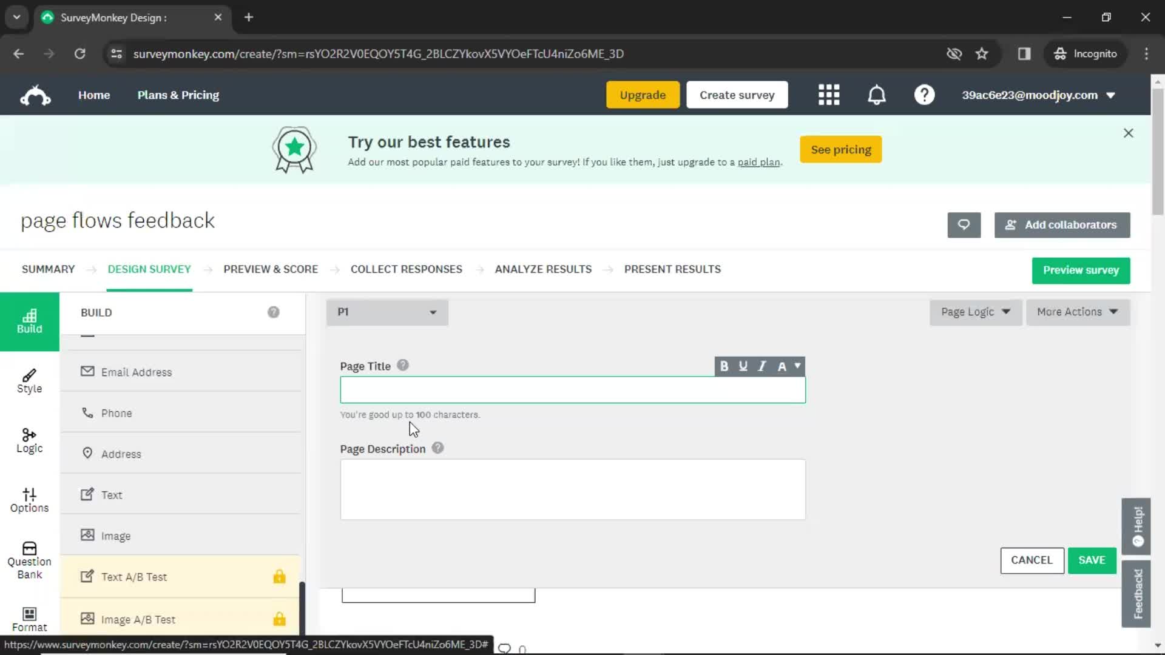Viewport: 1165px width, 655px height.
Task: Click the lock icon on Image A/B Test
Action: (x=279, y=619)
